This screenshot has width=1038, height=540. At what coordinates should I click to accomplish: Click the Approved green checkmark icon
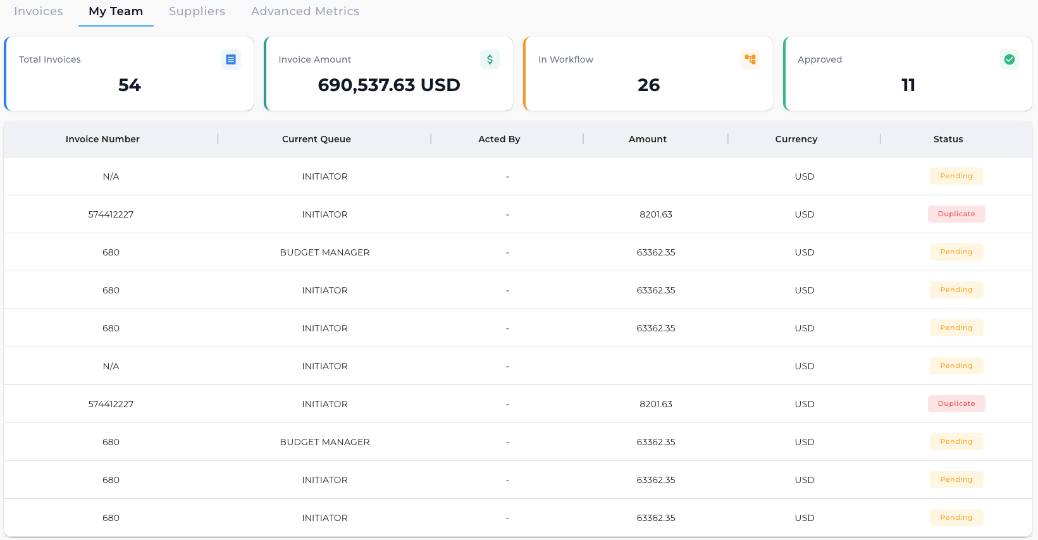point(1010,59)
